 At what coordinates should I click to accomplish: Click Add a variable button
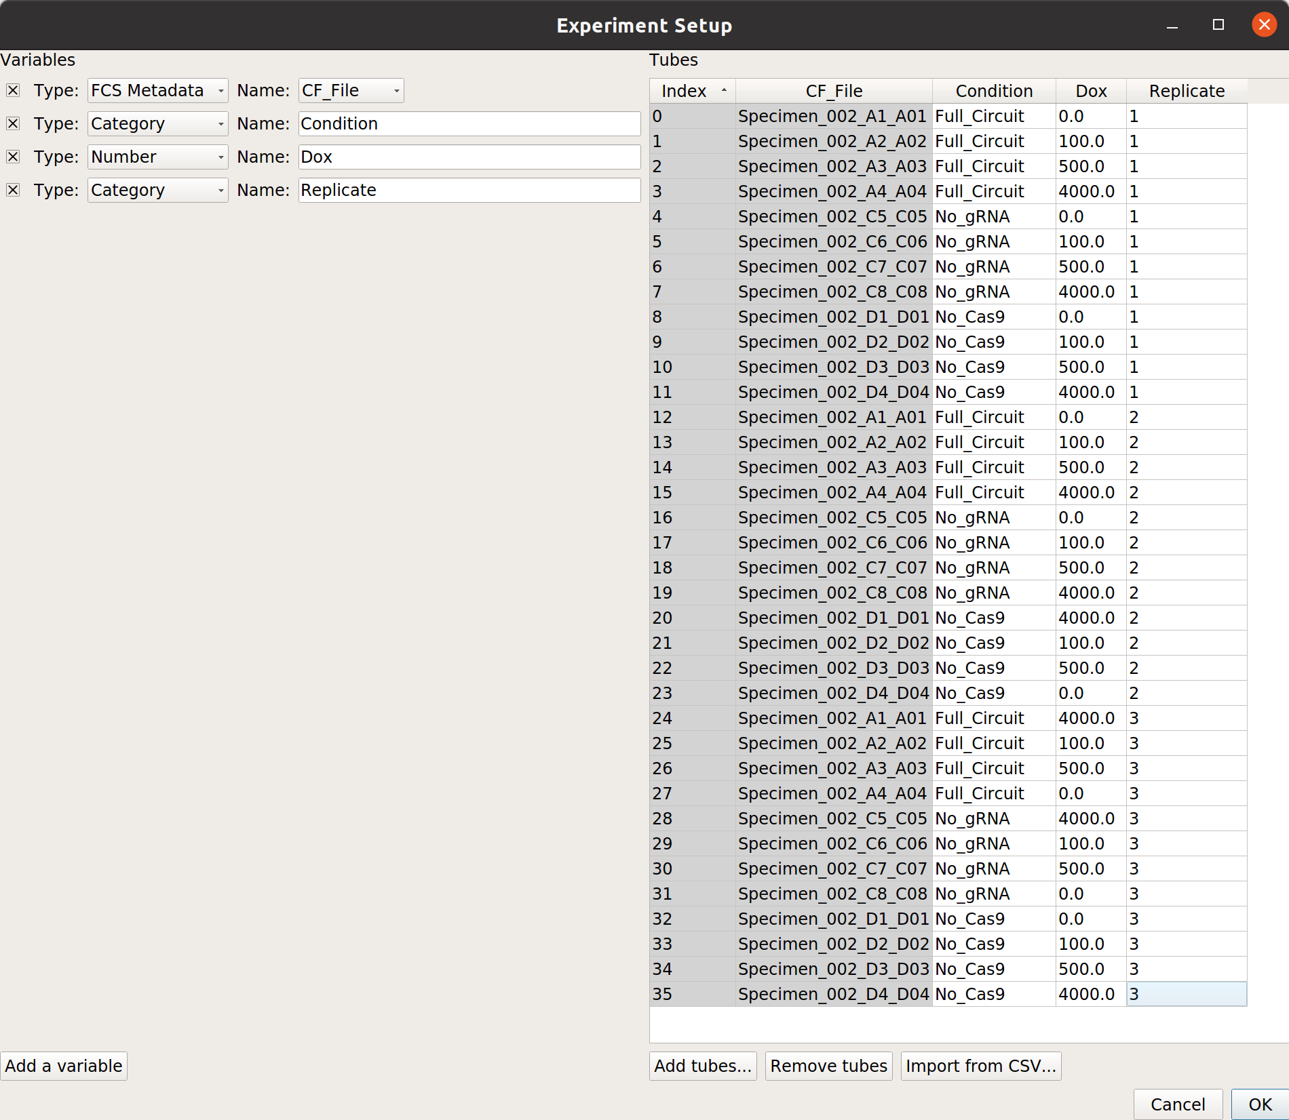[64, 1066]
